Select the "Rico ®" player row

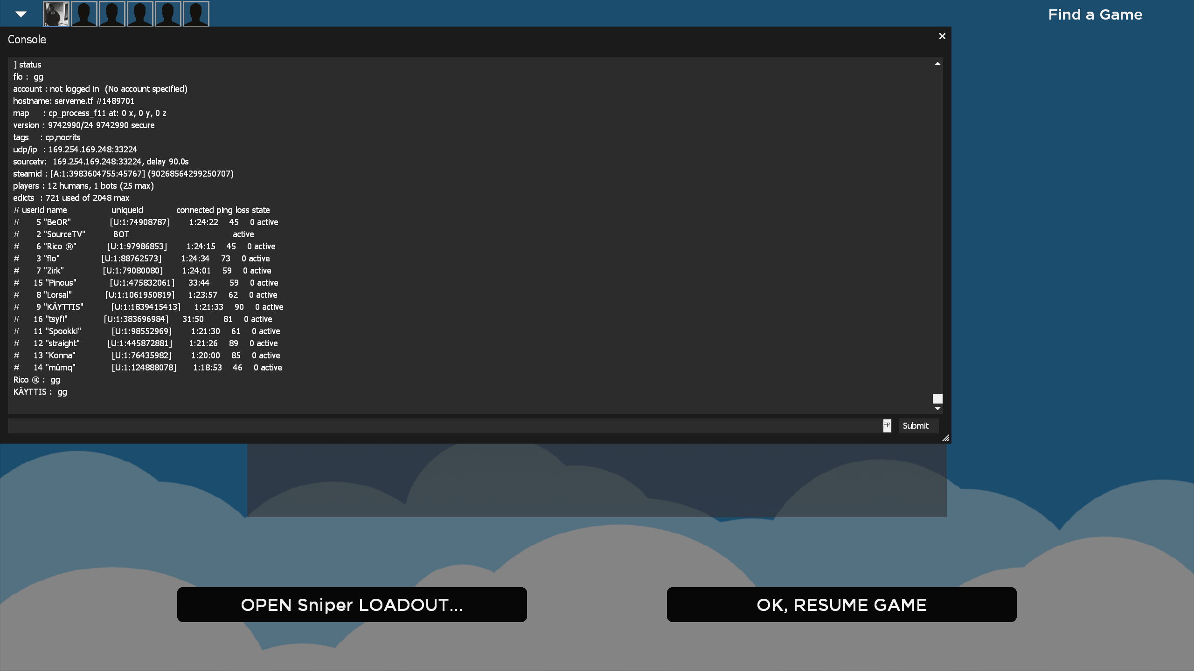(x=145, y=246)
